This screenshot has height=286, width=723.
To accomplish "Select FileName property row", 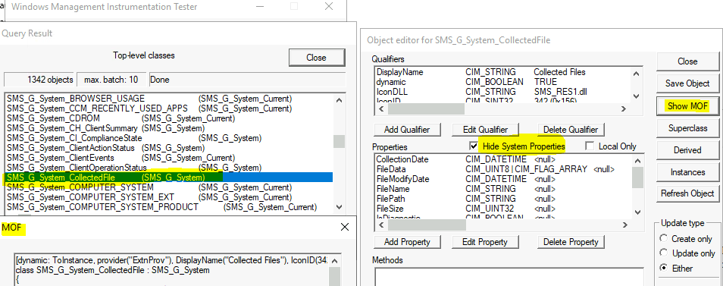I will coord(502,189).
